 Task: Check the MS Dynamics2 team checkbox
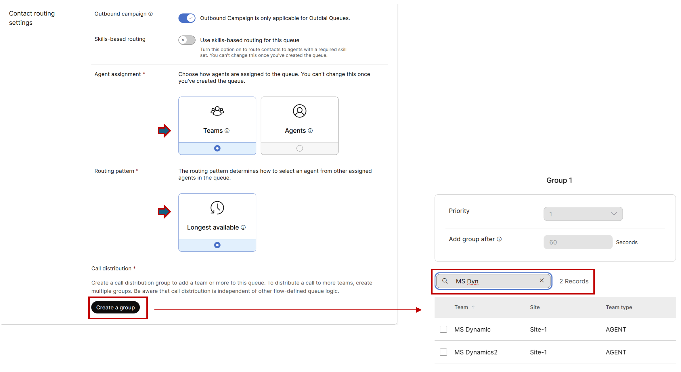[443, 352]
